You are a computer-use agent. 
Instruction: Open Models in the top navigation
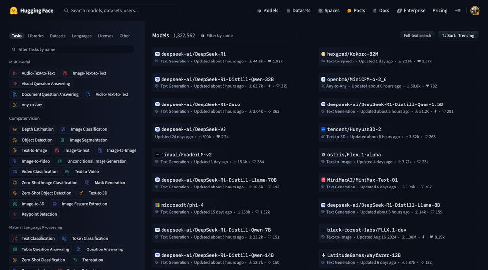pos(267,11)
